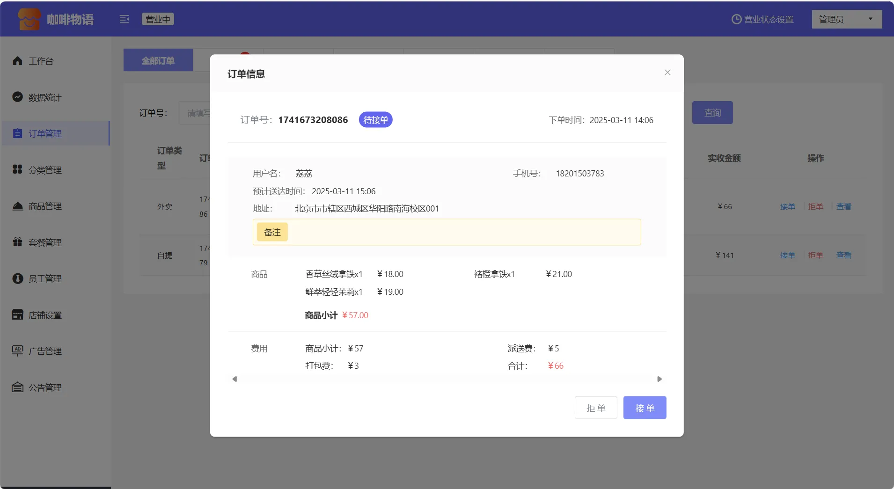The image size is (894, 489).
Task: Open the data statistics chart icon
Action: point(18,97)
